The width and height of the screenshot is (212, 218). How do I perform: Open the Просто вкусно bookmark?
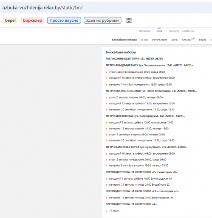64,20
